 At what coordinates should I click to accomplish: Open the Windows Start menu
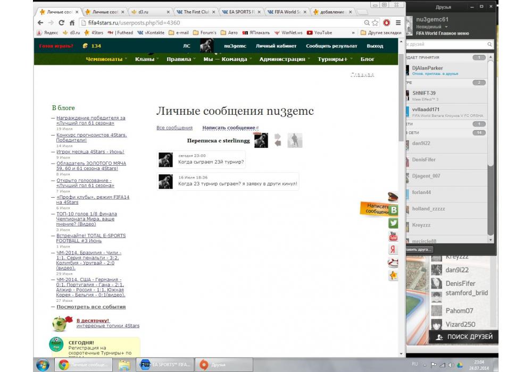43,365
